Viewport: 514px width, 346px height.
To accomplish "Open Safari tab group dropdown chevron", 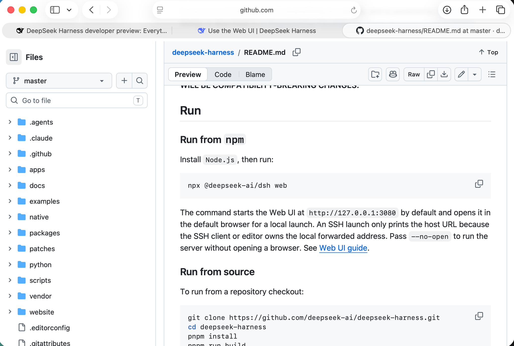I will 69,10.
